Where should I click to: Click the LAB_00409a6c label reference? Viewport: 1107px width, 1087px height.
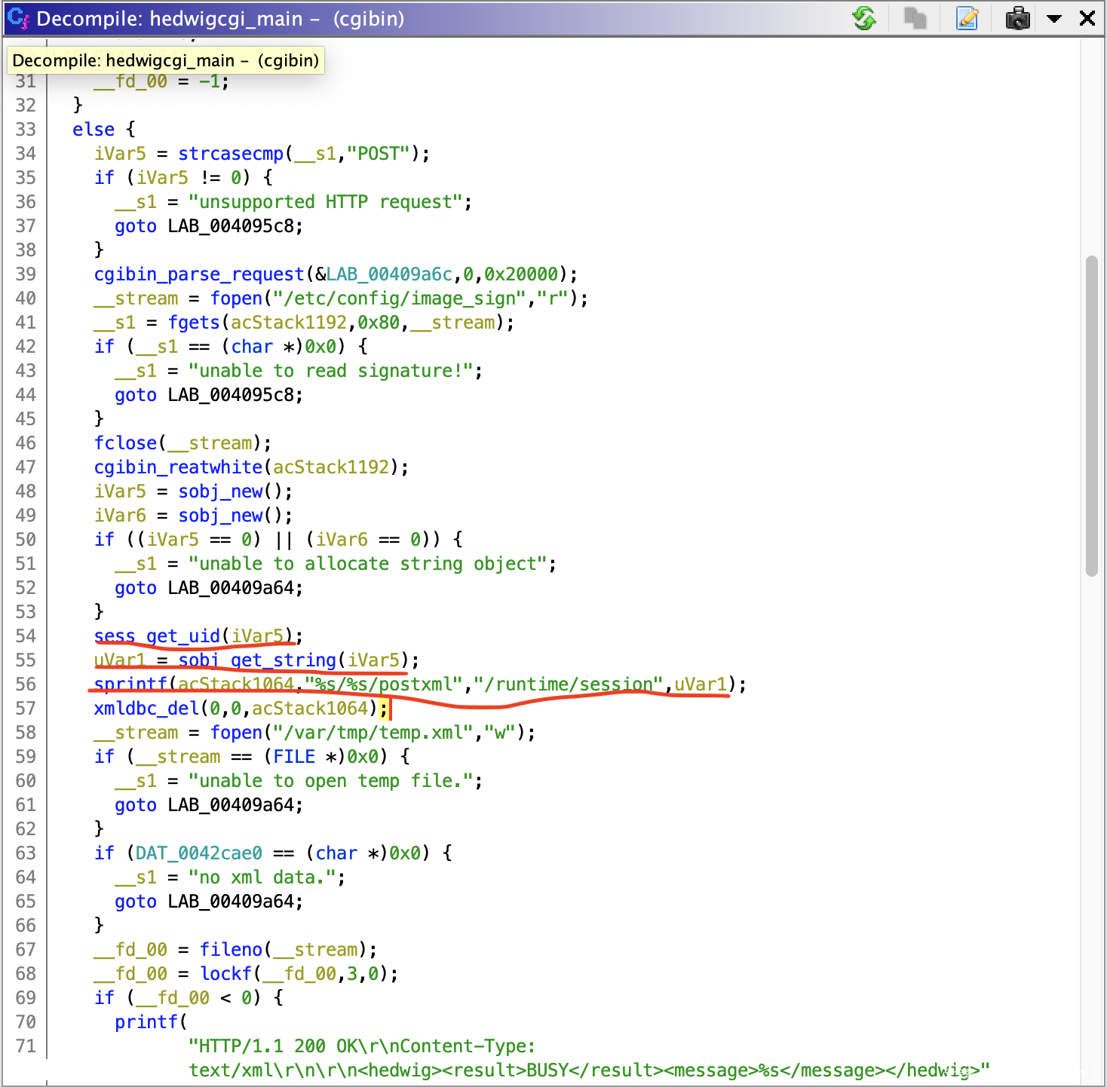pyautogui.click(x=389, y=274)
